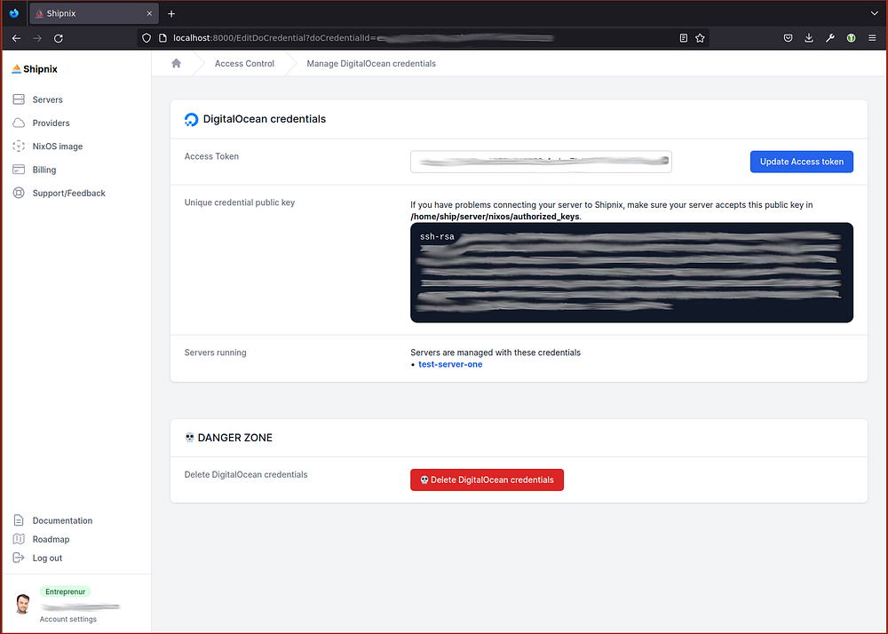Click the skull icon beside DANGER ZONE
The width and height of the screenshot is (888, 634).
coord(190,438)
